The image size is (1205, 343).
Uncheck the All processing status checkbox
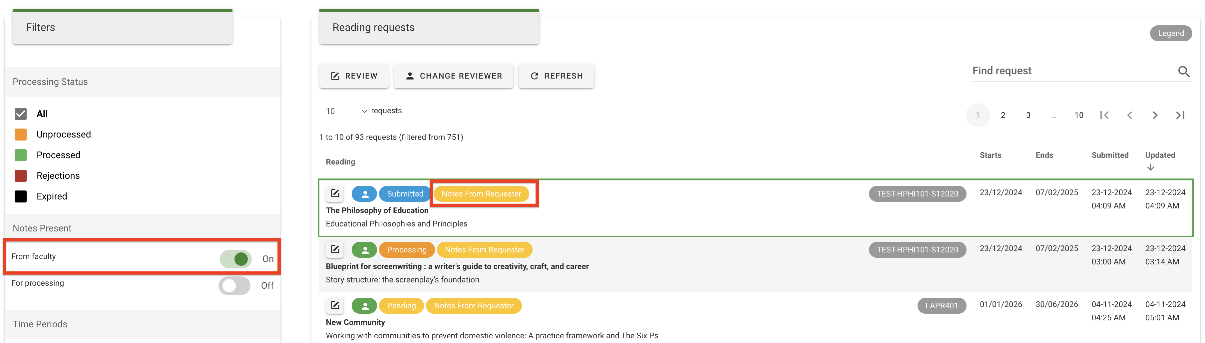tap(21, 114)
